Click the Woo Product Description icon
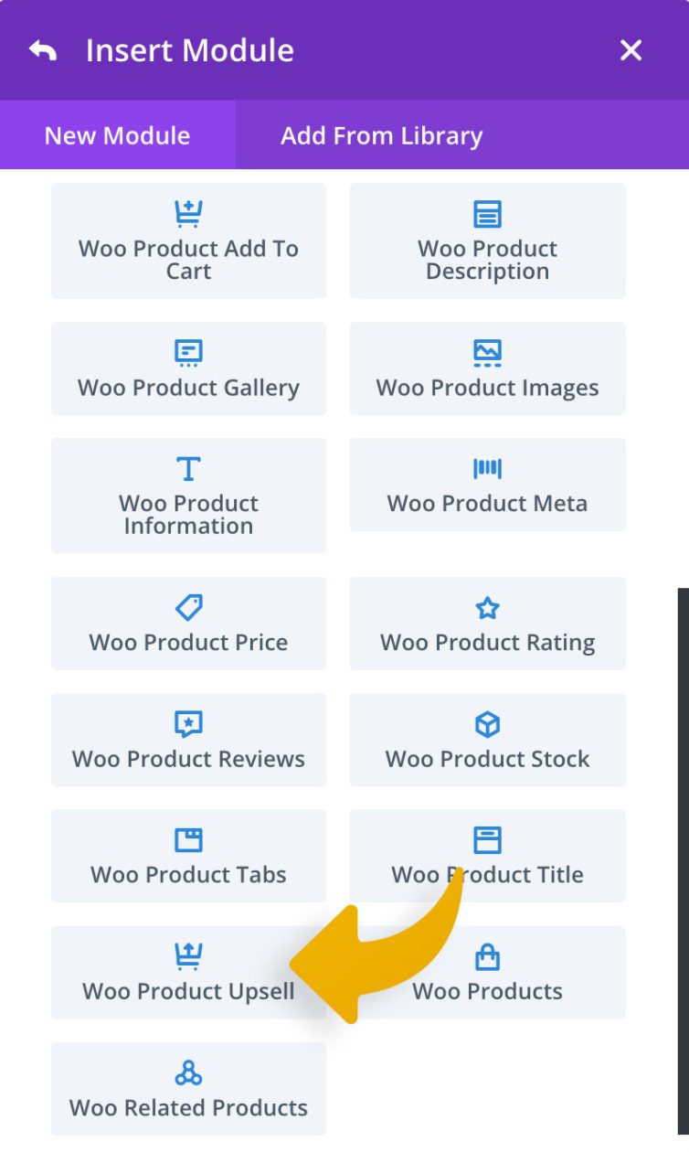Screen dimensions: 689x1152 tap(487, 213)
